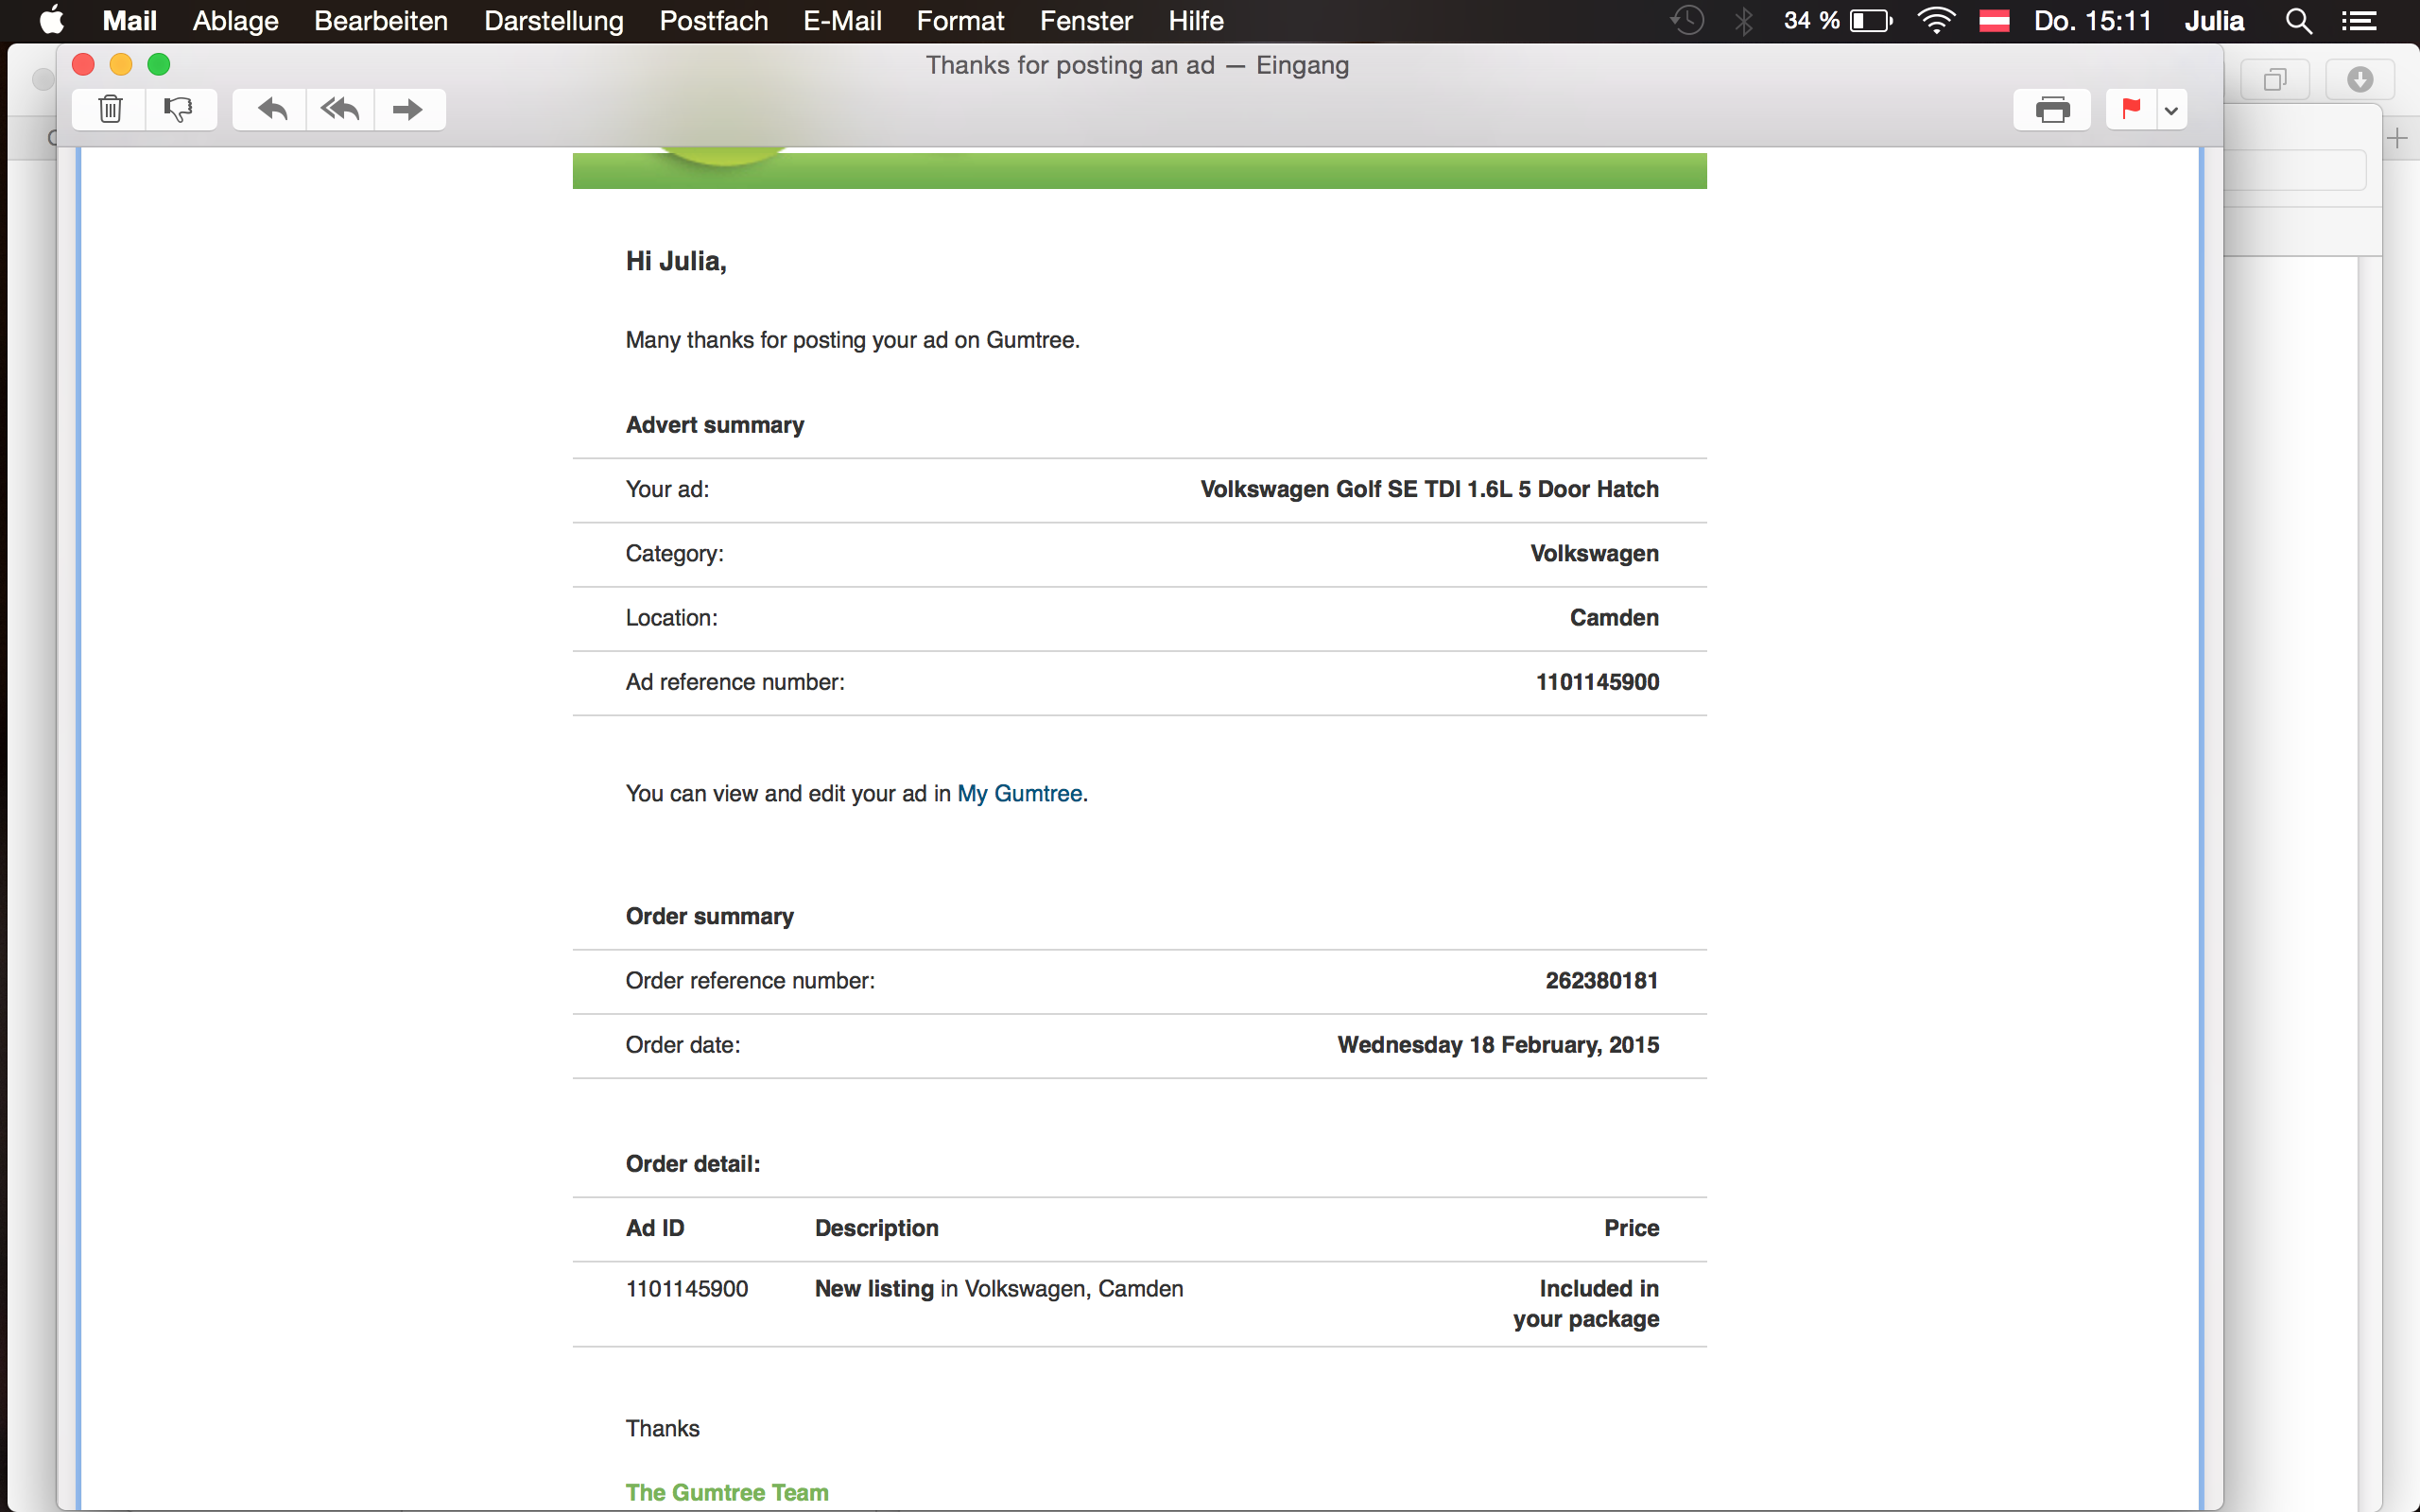
Task: Forward this message with the arrow icon
Action: pos(408,109)
